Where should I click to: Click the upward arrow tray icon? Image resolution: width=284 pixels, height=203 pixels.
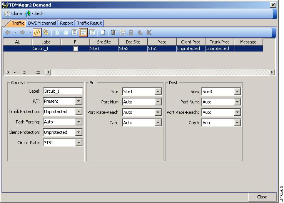coord(140,33)
